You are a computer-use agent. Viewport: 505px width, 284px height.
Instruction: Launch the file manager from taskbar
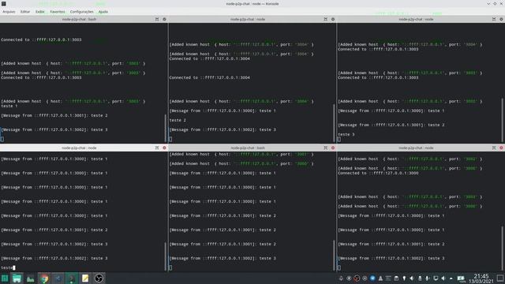click(17, 278)
